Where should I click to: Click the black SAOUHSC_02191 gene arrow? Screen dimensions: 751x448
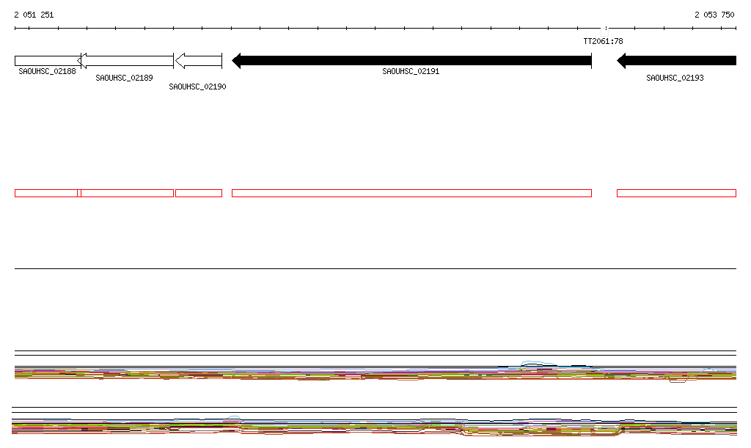click(x=411, y=61)
